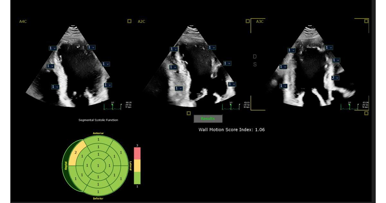Image resolution: width=386 pixels, height=203 pixels.
Task: Open A2C basal anterior score dropdown
Action: [x=232, y=84]
